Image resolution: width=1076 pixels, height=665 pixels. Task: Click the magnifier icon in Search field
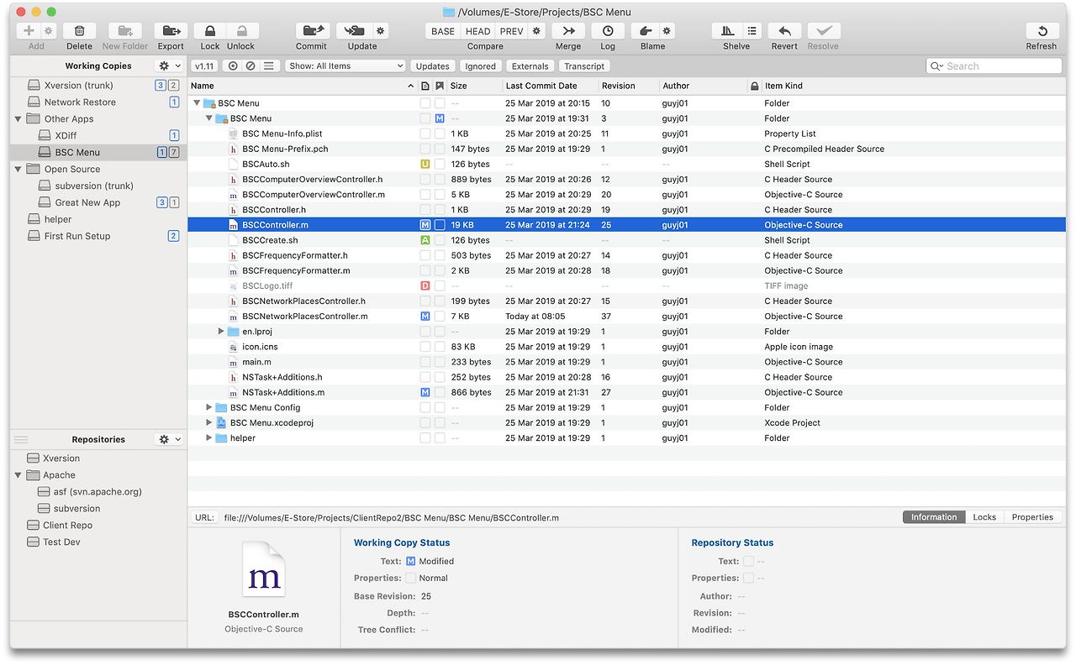click(x=937, y=65)
